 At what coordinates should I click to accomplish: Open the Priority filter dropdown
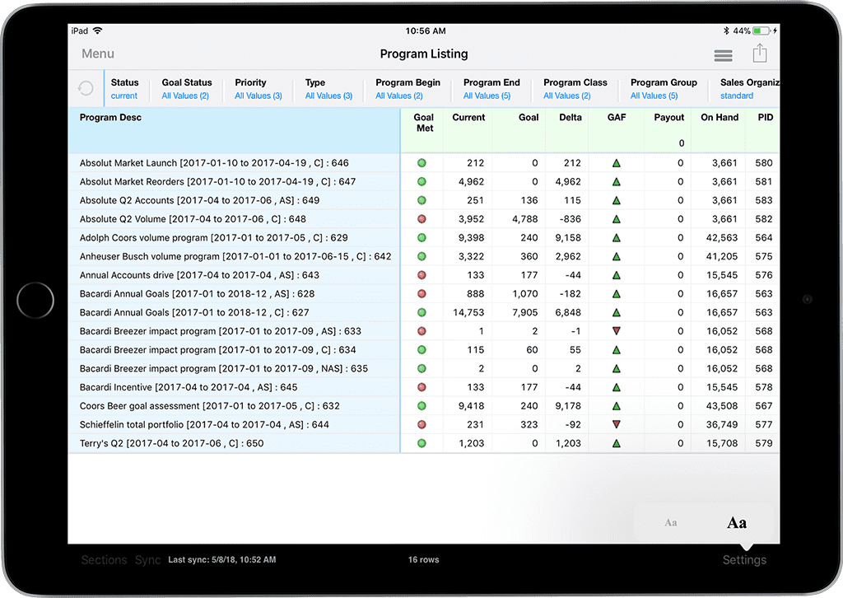[258, 89]
